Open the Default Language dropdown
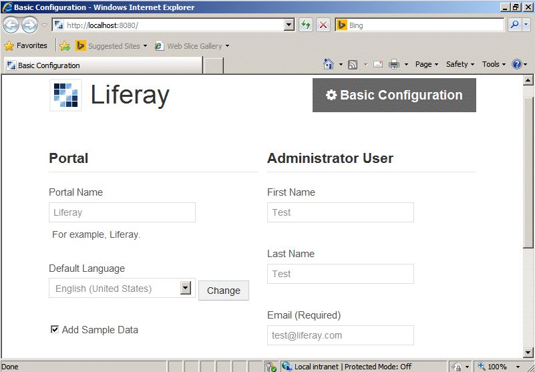 point(122,288)
